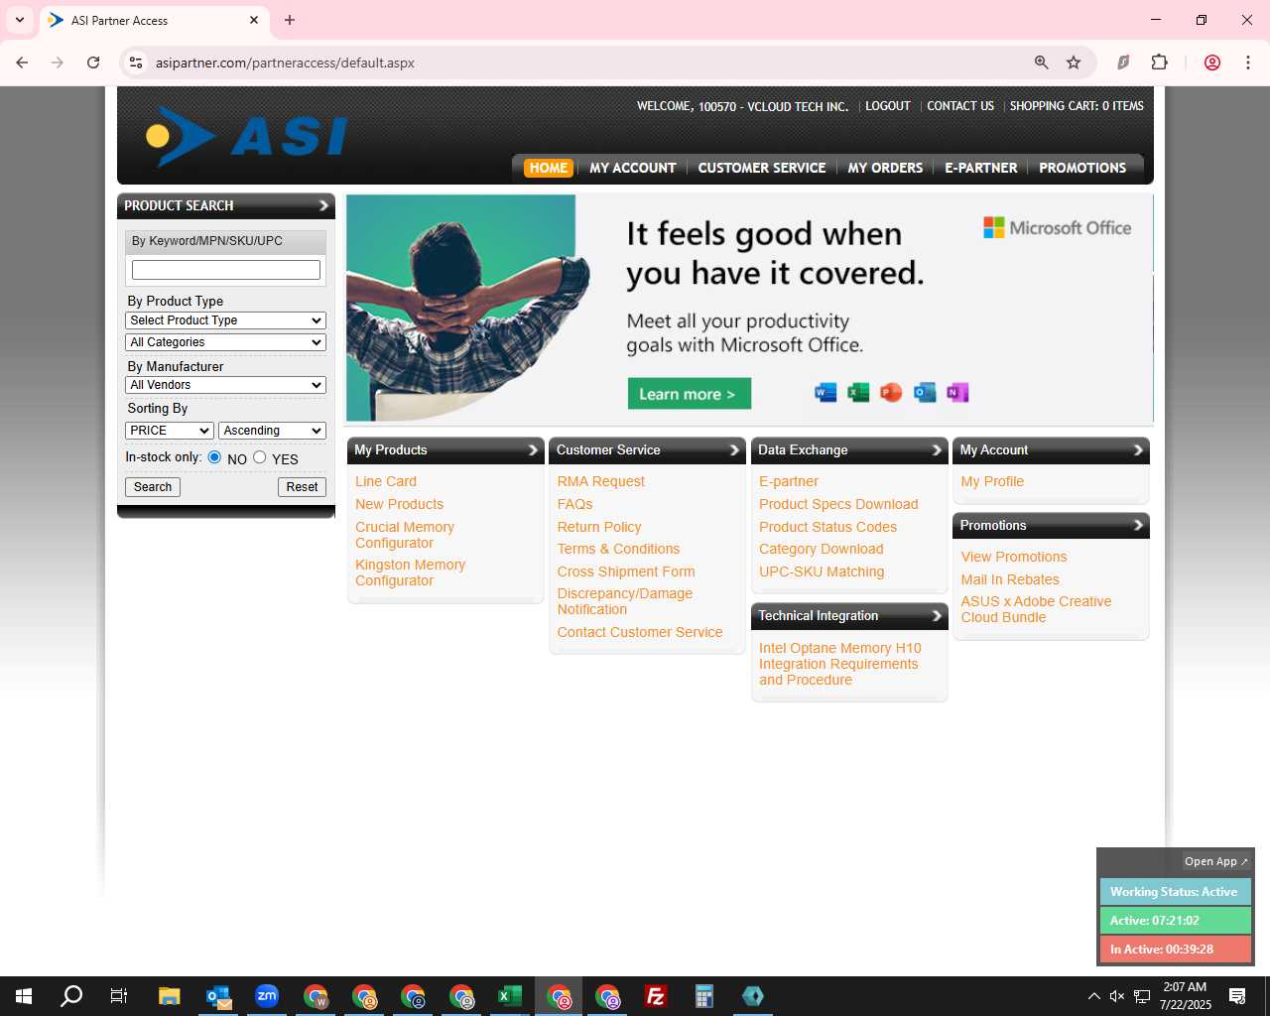Close the ASI Partner Access tab
This screenshot has width=1270, height=1016.
(x=254, y=20)
